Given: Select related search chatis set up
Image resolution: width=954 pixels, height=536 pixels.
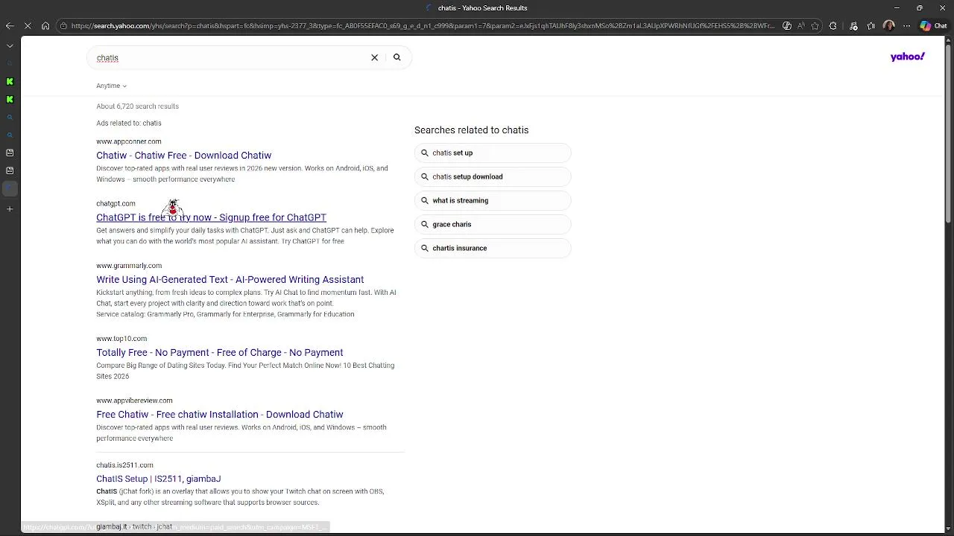Looking at the screenshot, I should pyautogui.click(x=493, y=153).
